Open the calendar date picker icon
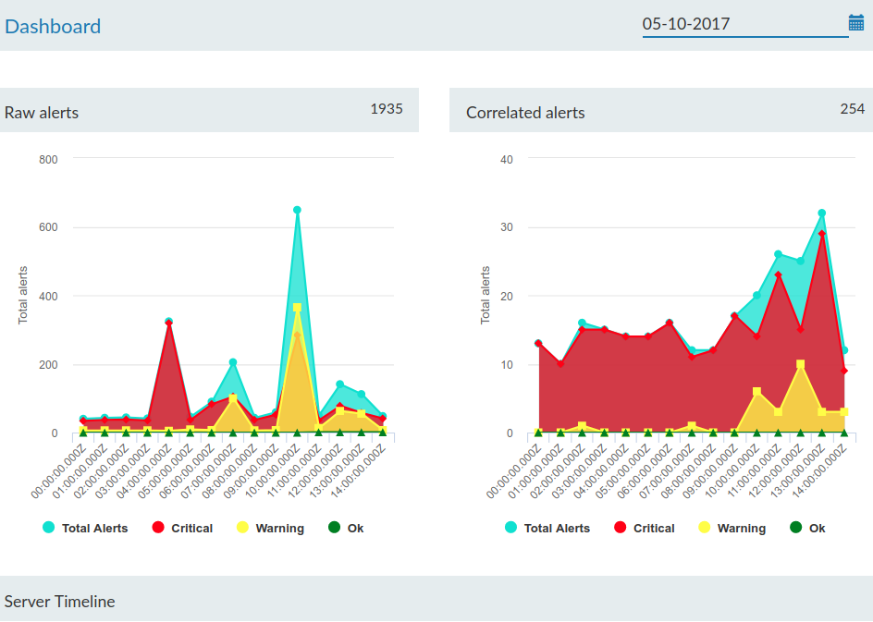 coord(855,23)
